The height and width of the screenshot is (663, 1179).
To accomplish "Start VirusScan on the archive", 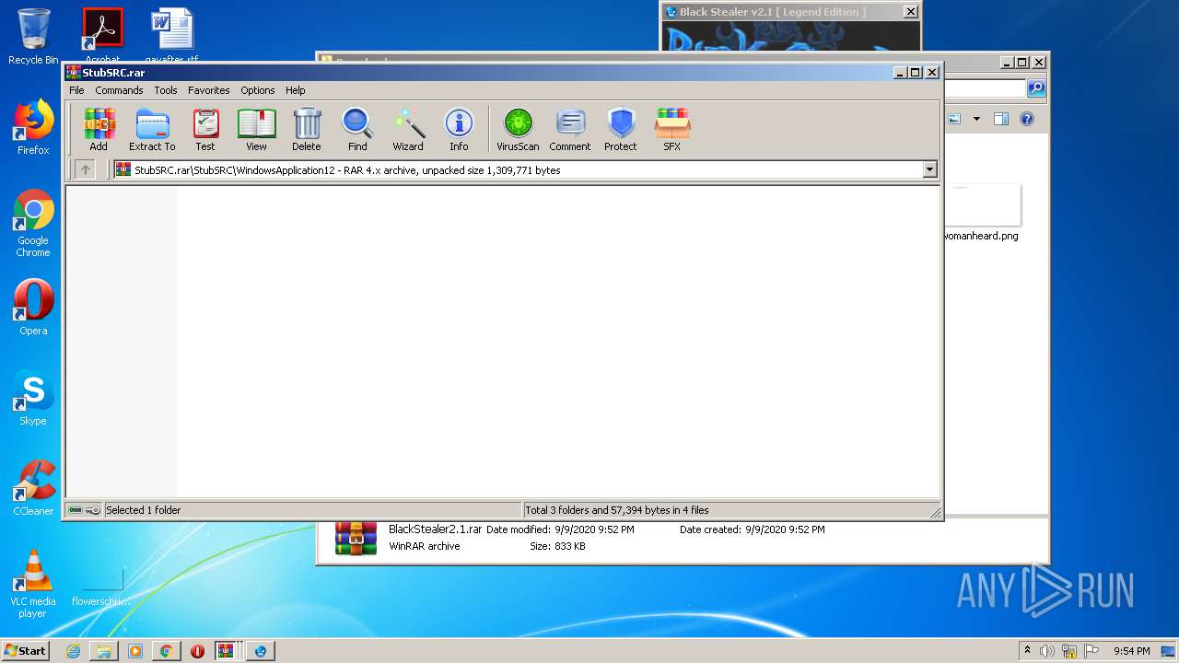I will (x=518, y=129).
